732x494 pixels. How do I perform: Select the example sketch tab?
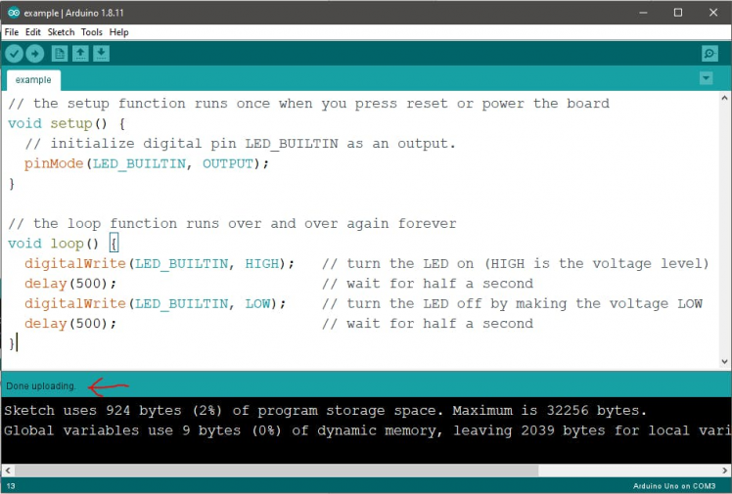tap(33, 80)
